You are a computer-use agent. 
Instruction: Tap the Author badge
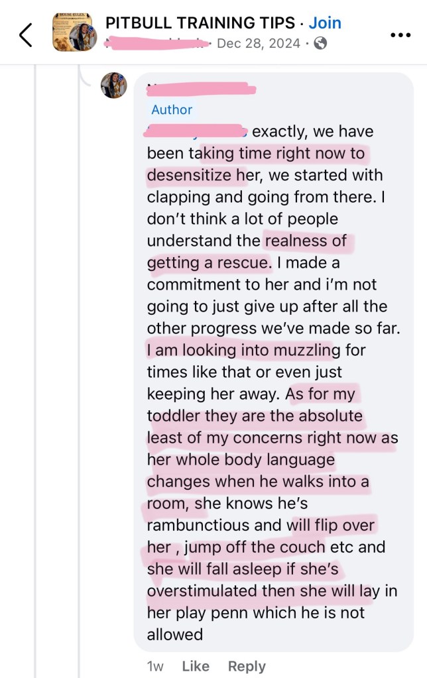coord(172,109)
